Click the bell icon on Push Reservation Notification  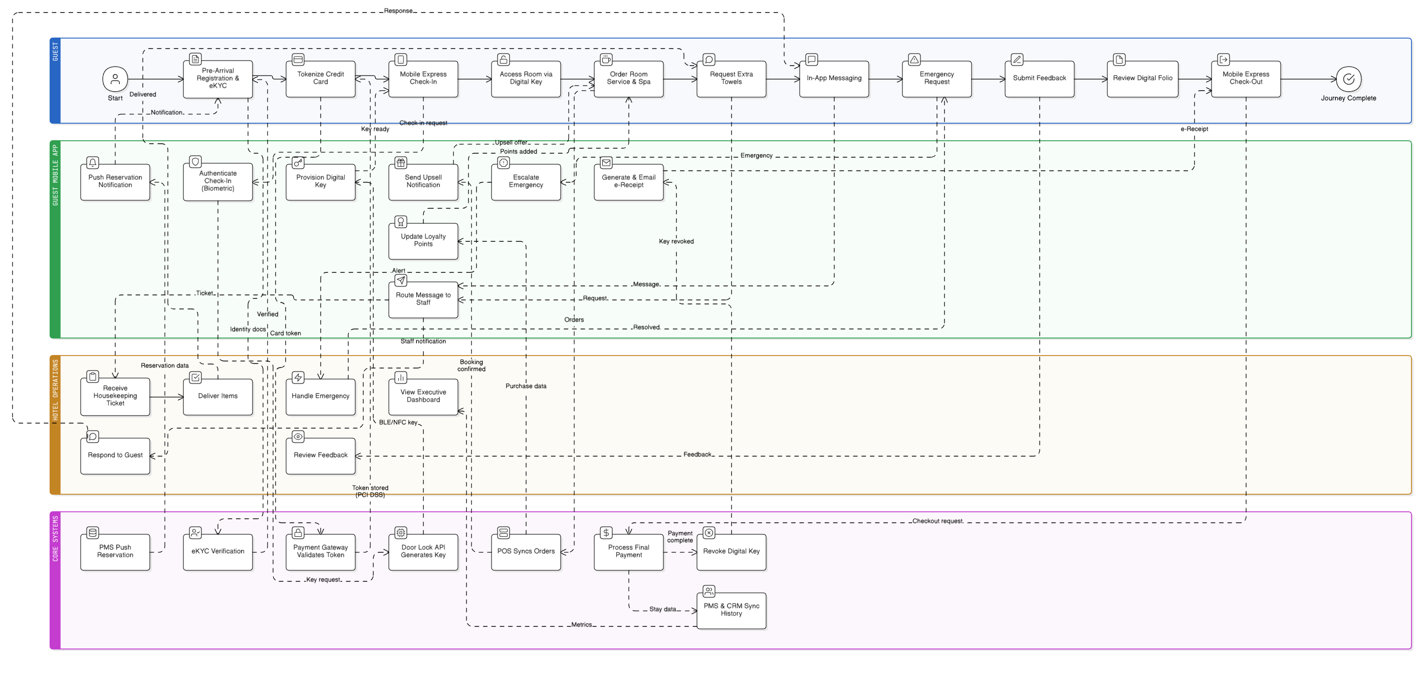tap(92, 163)
